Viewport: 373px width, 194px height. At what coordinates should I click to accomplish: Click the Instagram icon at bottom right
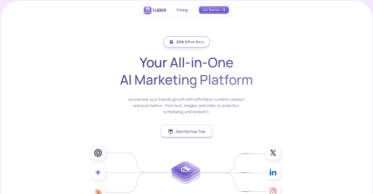273,191
